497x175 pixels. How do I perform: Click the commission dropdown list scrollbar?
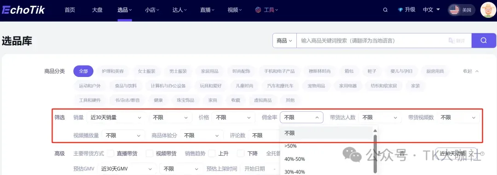(x=376, y=153)
